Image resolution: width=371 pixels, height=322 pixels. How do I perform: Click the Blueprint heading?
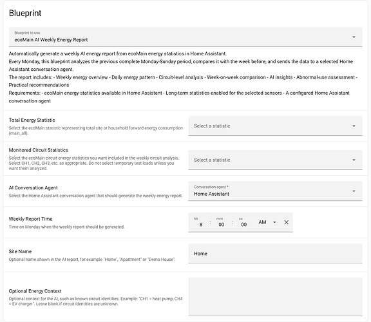(x=25, y=13)
